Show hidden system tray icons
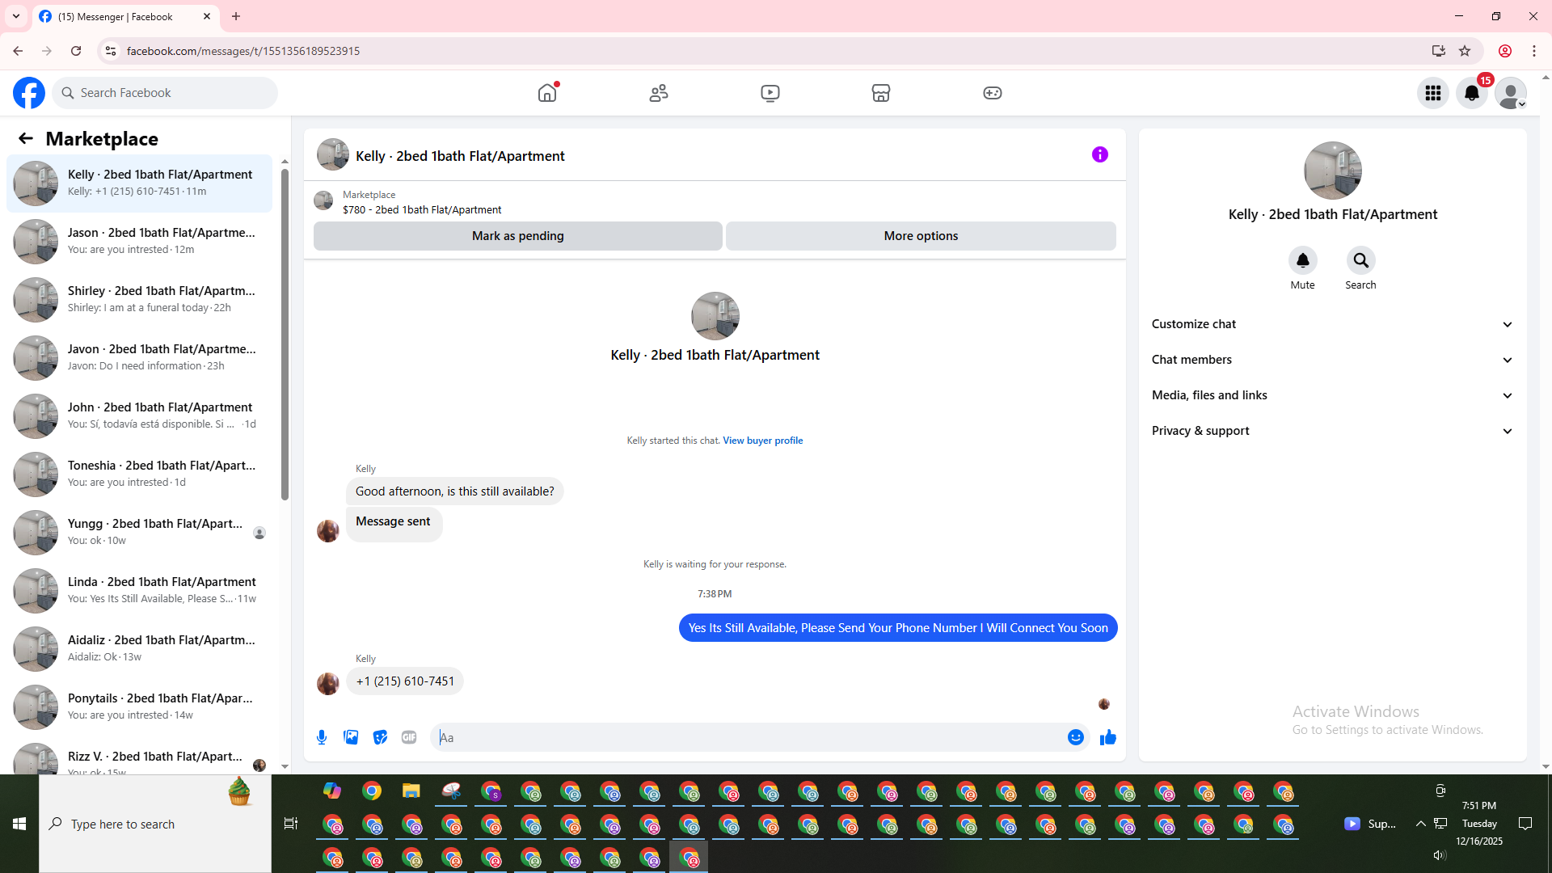This screenshot has height=873, width=1552. pyautogui.click(x=1420, y=824)
